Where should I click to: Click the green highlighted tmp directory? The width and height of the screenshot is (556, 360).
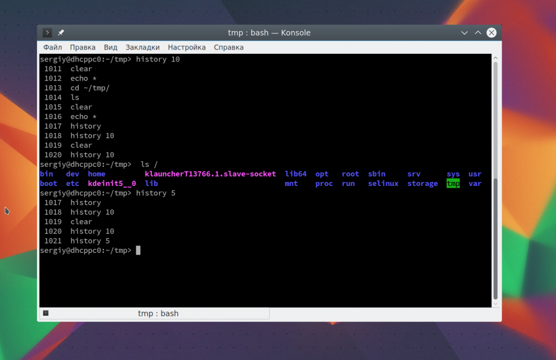click(453, 184)
